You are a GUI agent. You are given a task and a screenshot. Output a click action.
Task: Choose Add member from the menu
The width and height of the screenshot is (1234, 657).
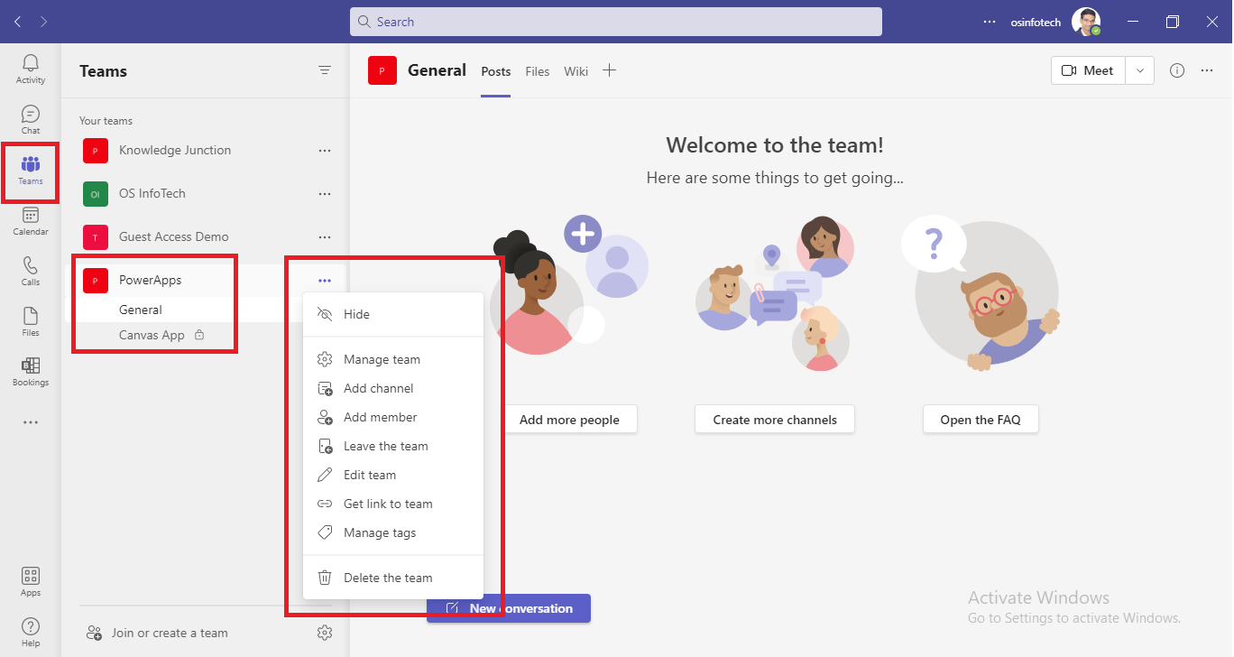393,417
